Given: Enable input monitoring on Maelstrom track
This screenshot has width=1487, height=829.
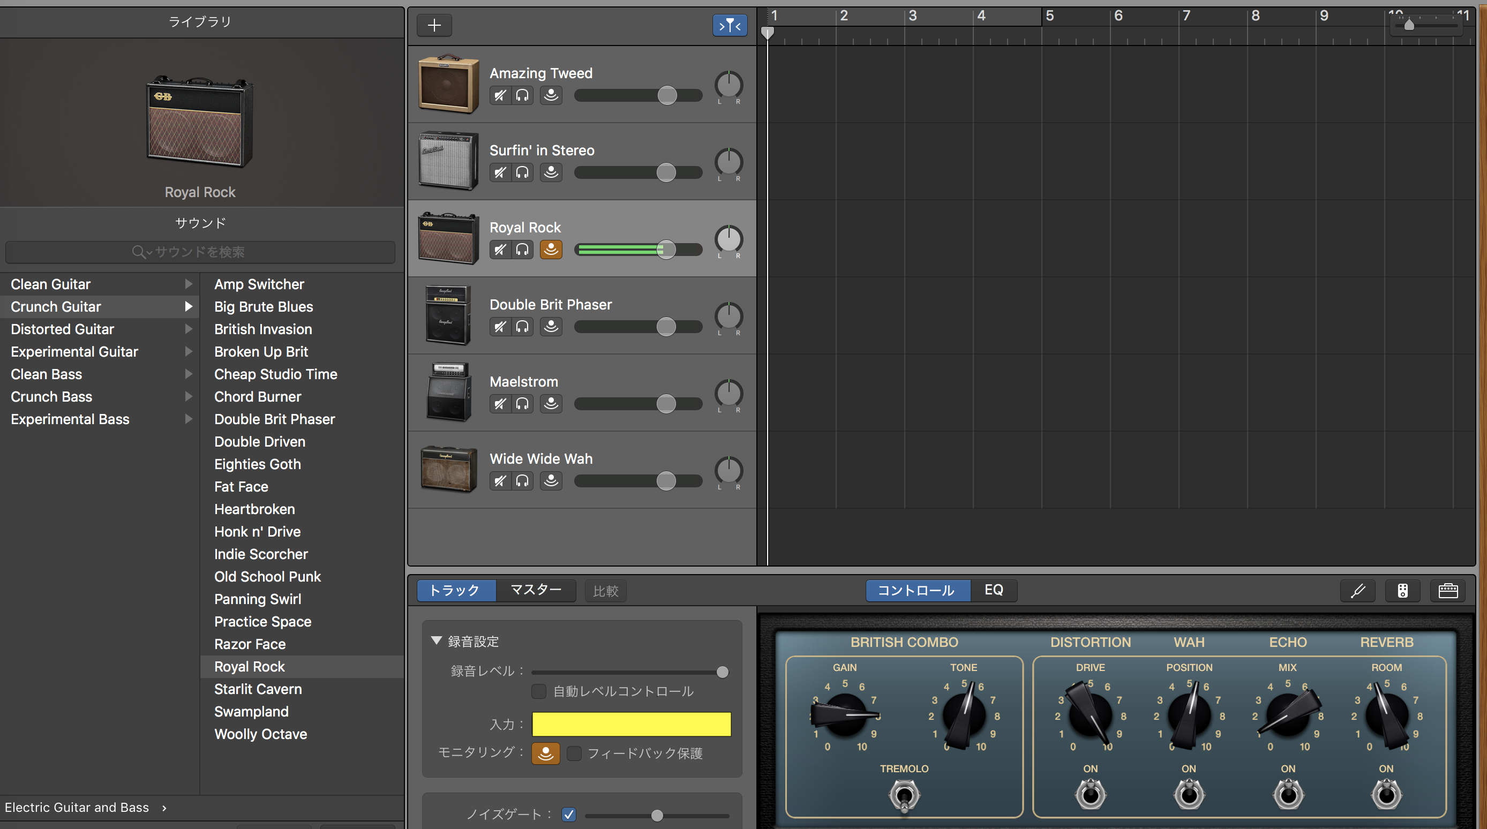Looking at the screenshot, I should tap(551, 403).
